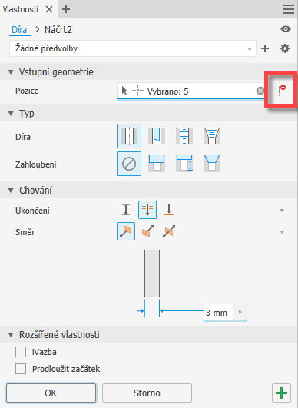Open the Vlastnosti panel hamburger menu
Viewport: 298px width, 408px height.
[x=289, y=9]
